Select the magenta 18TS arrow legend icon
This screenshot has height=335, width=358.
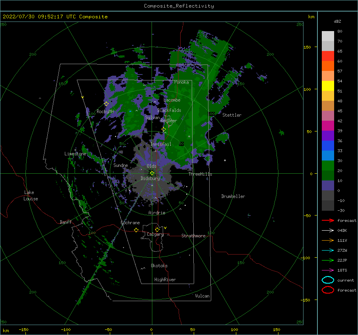(328, 270)
